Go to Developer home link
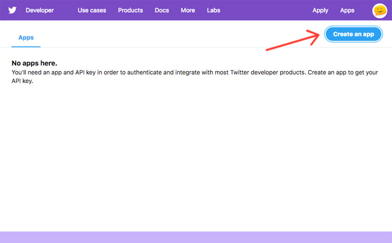392x243 pixels. (40, 10)
